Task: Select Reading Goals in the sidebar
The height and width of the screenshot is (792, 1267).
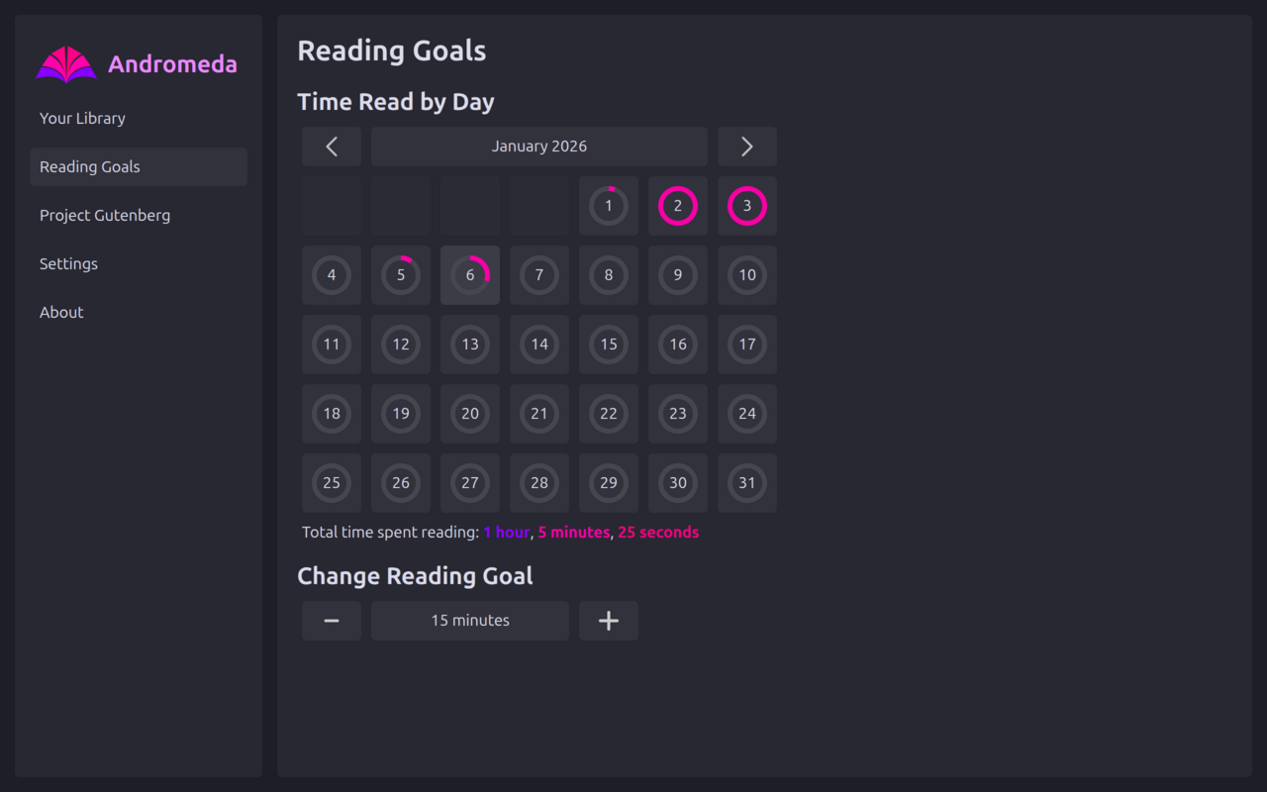Action: point(89,166)
